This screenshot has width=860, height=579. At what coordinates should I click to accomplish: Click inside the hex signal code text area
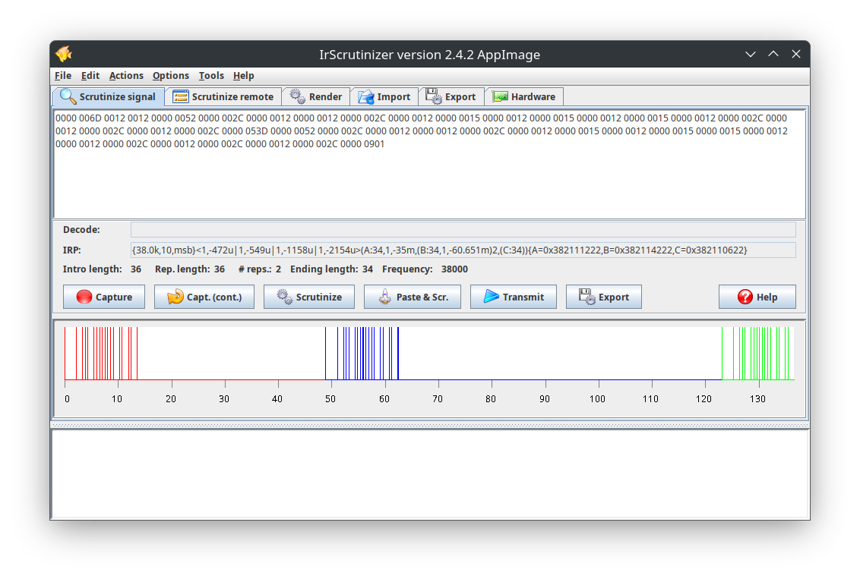coord(429,165)
